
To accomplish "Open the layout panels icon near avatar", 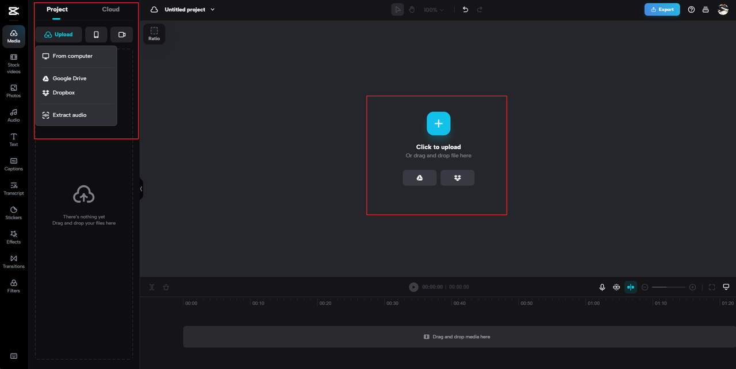I will pyautogui.click(x=706, y=10).
